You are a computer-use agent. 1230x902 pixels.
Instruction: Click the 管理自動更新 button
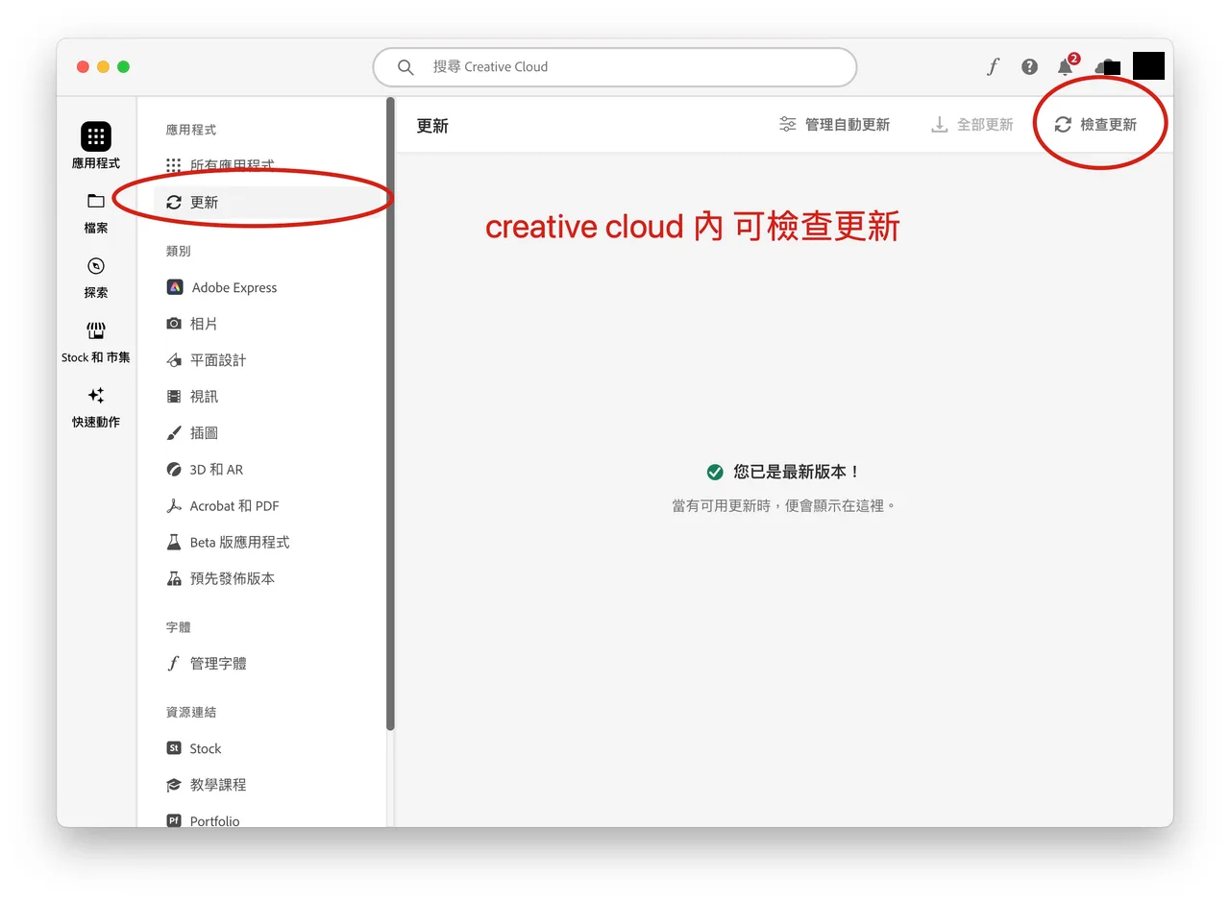tap(834, 125)
